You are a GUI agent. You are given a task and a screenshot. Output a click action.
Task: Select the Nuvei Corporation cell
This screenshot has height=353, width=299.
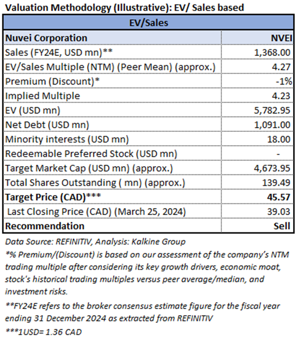click(x=112, y=38)
